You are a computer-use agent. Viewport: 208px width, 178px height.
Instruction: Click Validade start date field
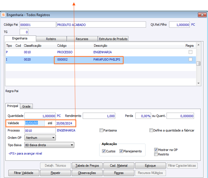tap(35, 123)
